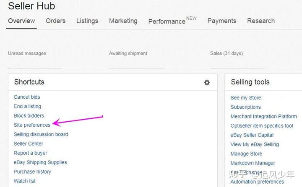Open the Research tab

pyautogui.click(x=261, y=21)
